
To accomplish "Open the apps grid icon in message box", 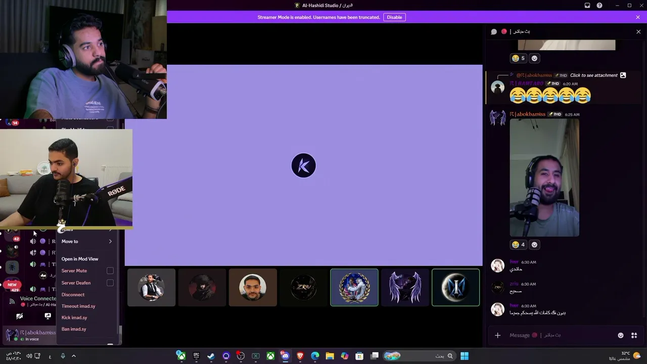I will click(634, 335).
